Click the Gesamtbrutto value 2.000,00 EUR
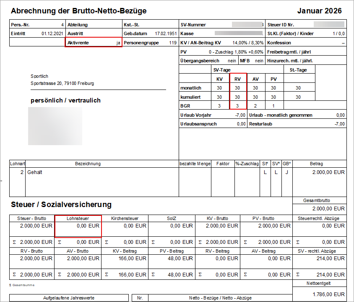Image resolution: width=354 pixels, height=302 pixels. 328,208
